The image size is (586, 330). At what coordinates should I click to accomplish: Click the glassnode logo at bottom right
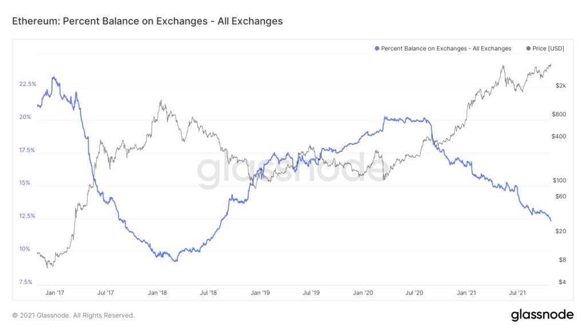coord(542,316)
